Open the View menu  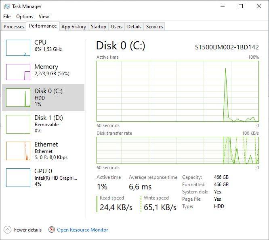pyautogui.click(x=44, y=17)
